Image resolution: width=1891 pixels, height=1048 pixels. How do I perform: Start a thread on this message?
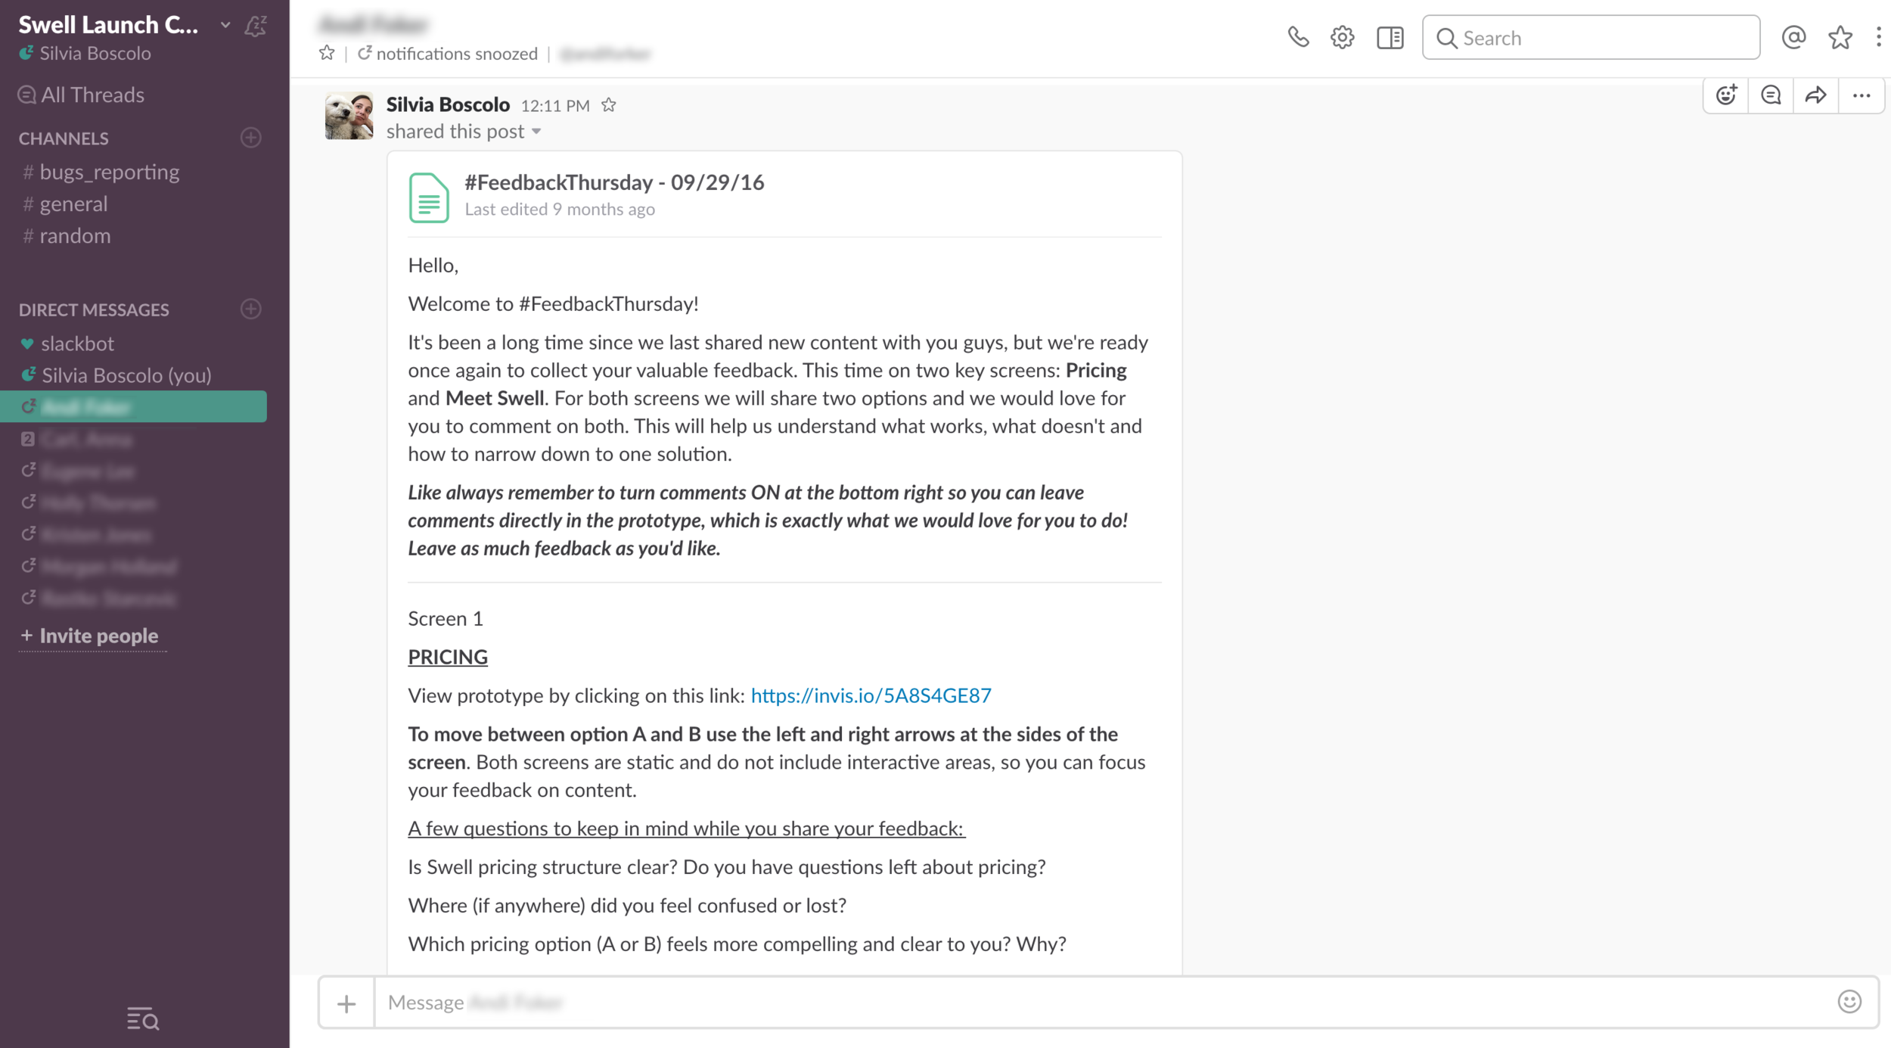[x=1771, y=95]
